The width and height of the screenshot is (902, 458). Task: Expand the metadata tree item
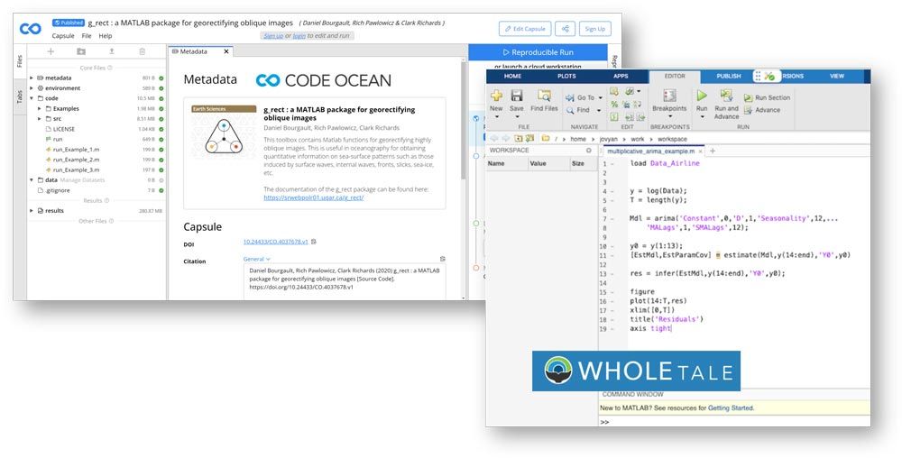tap(32, 78)
